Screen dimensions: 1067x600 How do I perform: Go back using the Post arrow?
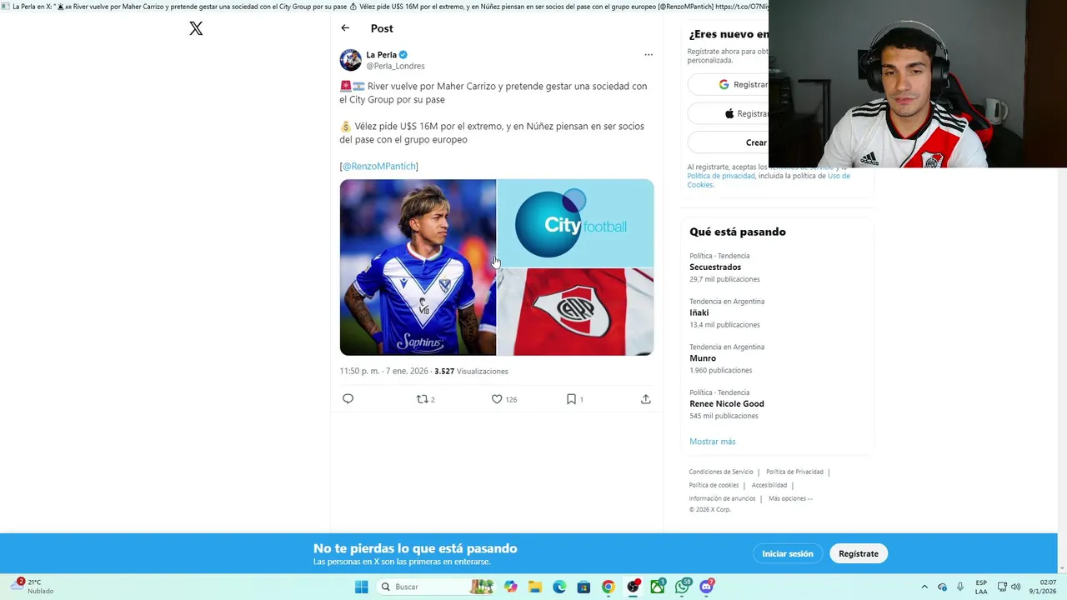point(345,28)
